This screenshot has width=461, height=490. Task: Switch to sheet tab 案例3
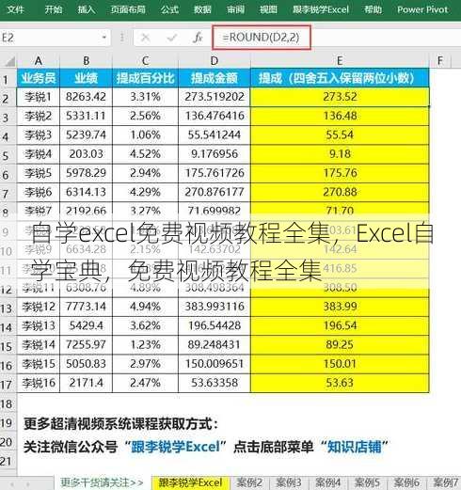point(289,482)
